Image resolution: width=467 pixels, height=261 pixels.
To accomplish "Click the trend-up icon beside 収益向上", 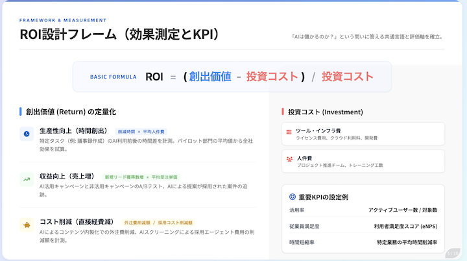I will click(27, 179).
